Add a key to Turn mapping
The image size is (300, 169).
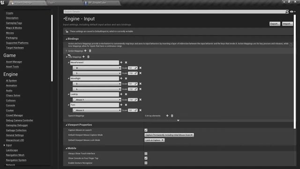point(121,105)
